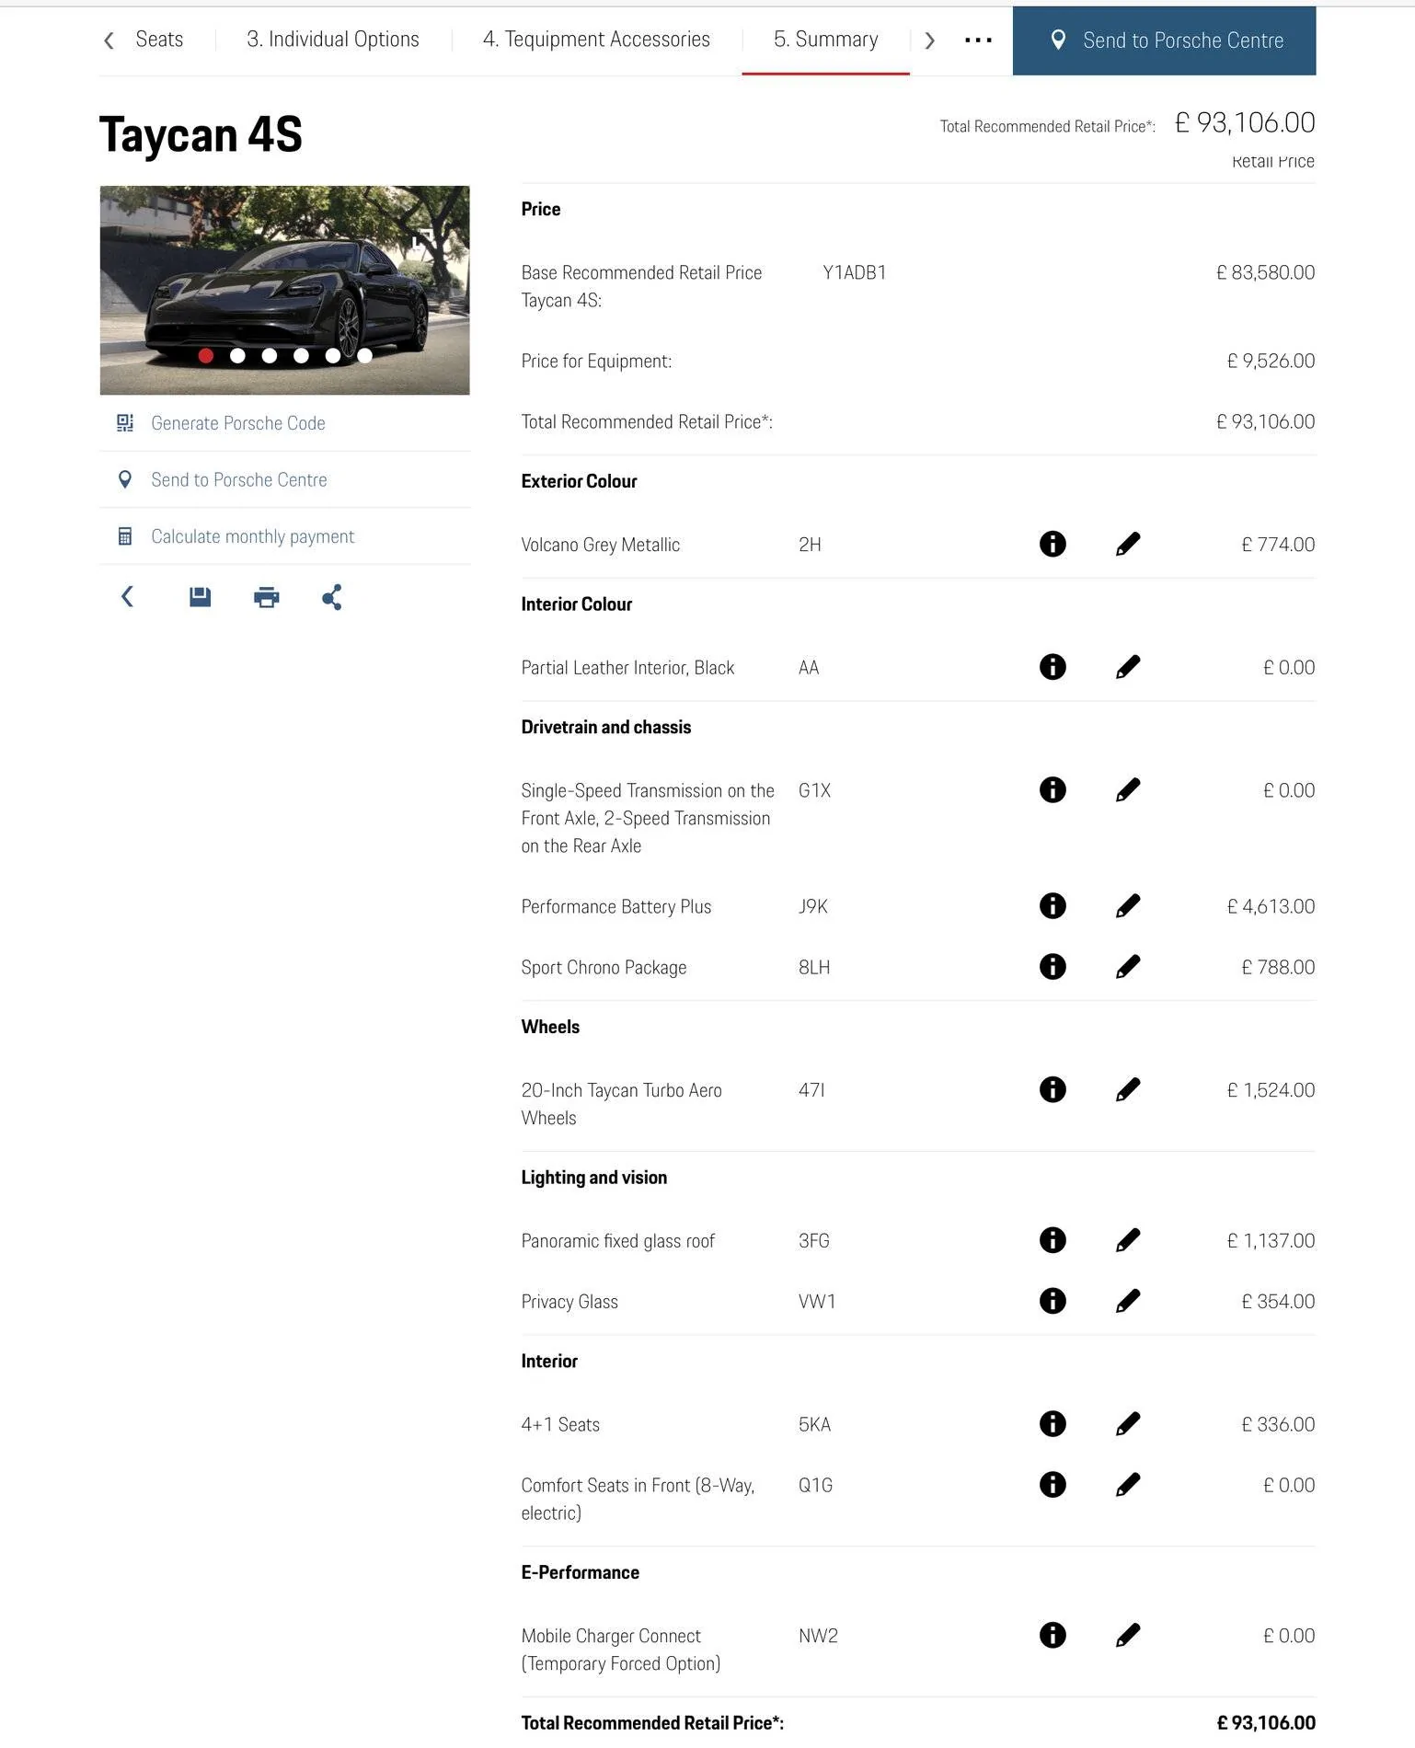This screenshot has width=1415, height=1748.
Task: Select the third car image carousel dot
Action: coord(270,355)
